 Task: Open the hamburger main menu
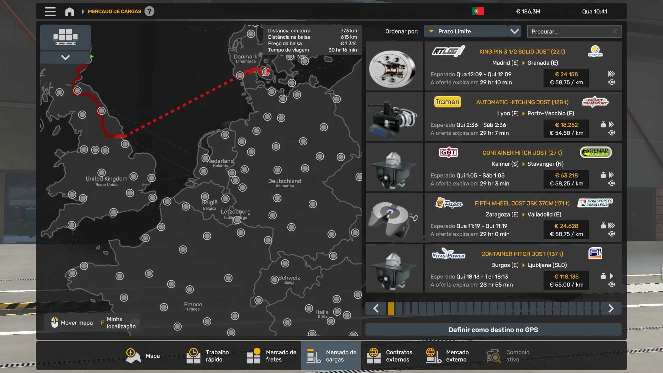(50, 11)
